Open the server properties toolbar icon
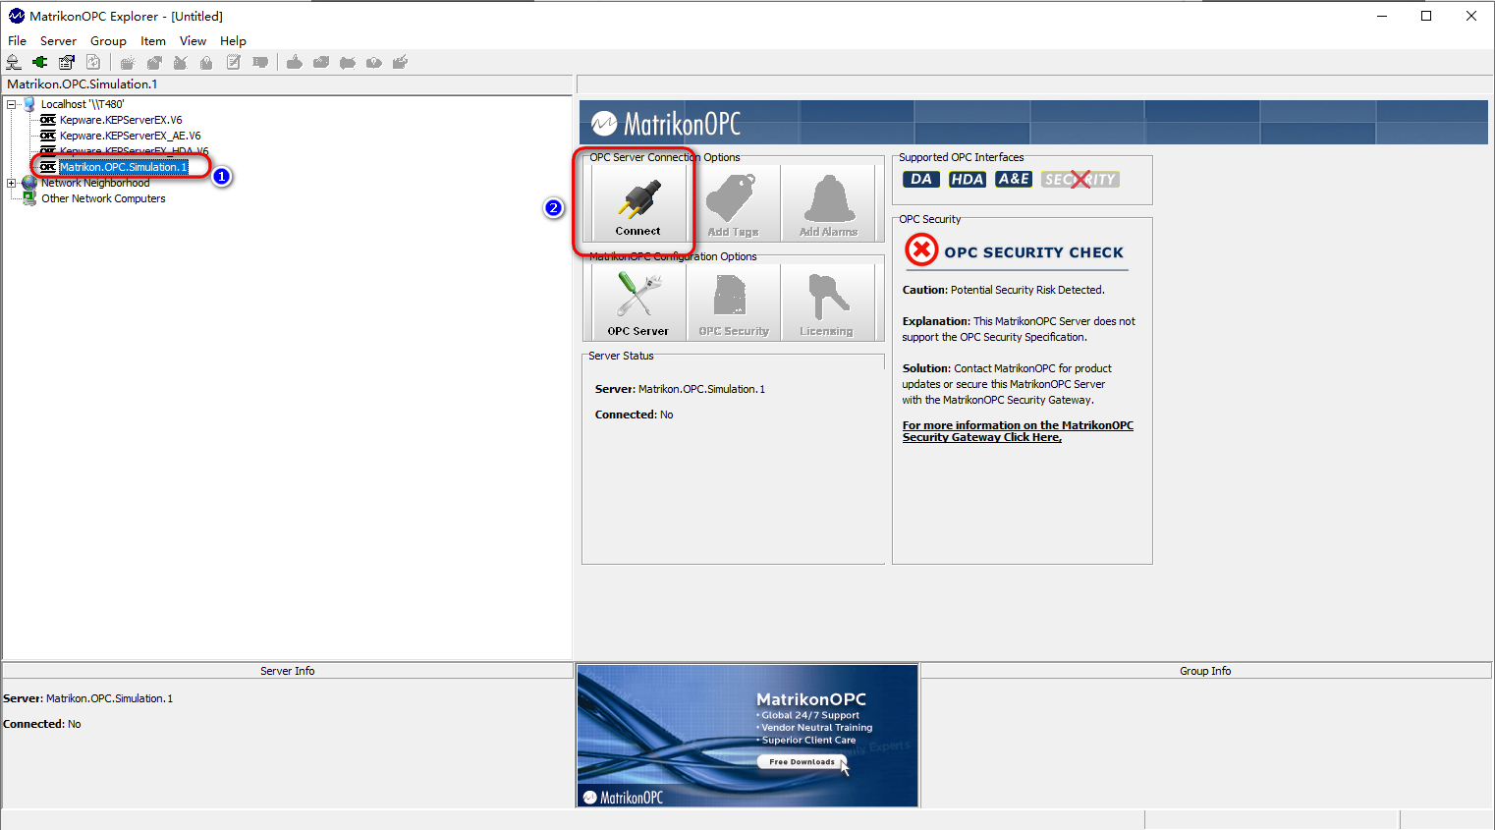The width and height of the screenshot is (1495, 830). 67,62
